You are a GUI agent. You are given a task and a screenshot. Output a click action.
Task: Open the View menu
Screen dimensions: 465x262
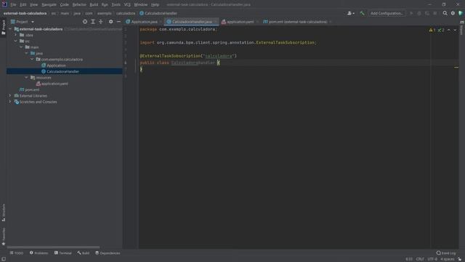(x=33, y=4)
